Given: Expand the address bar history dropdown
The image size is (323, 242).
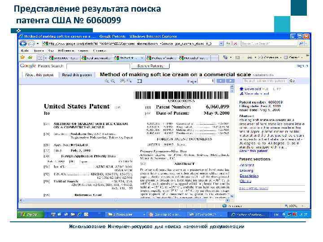Looking at the screenshot, I should 221,43.
